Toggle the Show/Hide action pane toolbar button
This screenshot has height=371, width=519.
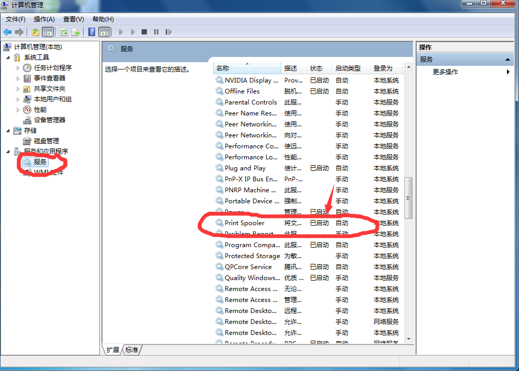point(104,32)
